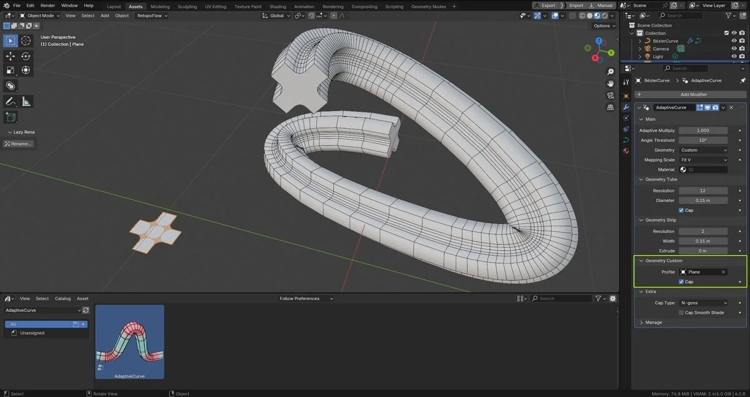Select the Add Cube tool
The image size is (750, 397).
tap(10, 117)
